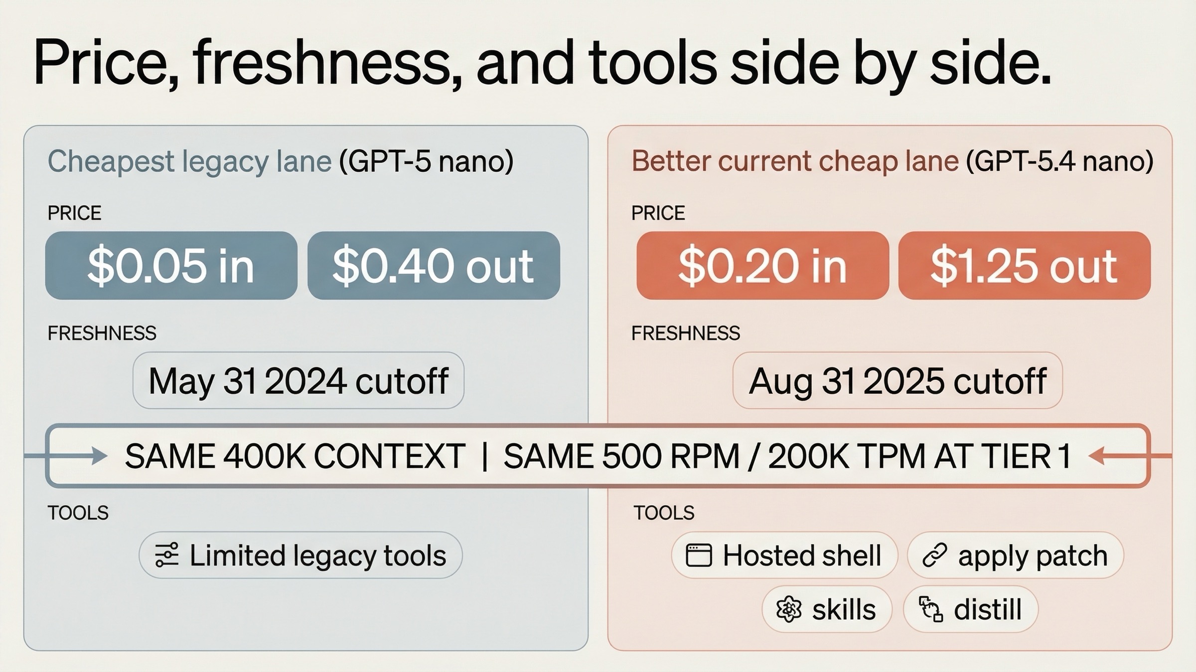The height and width of the screenshot is (672, 1196).
Task: Click the $1.25 out price badge
Action: [1024, 265]
